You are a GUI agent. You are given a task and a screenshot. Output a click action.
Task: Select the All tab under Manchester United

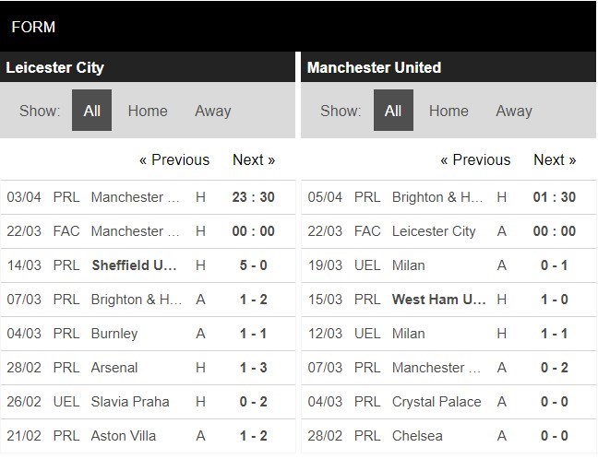click(x=393, y=111)
